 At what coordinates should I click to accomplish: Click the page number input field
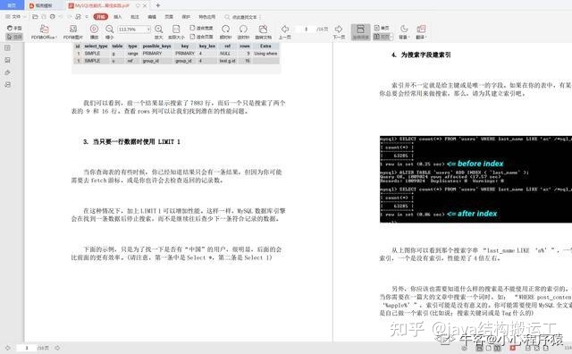[306, 29]
